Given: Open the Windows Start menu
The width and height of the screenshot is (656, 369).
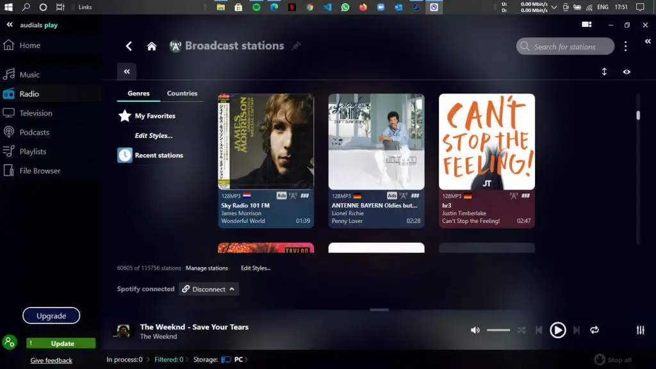Looking at the screenshot, I should point(8,7).
